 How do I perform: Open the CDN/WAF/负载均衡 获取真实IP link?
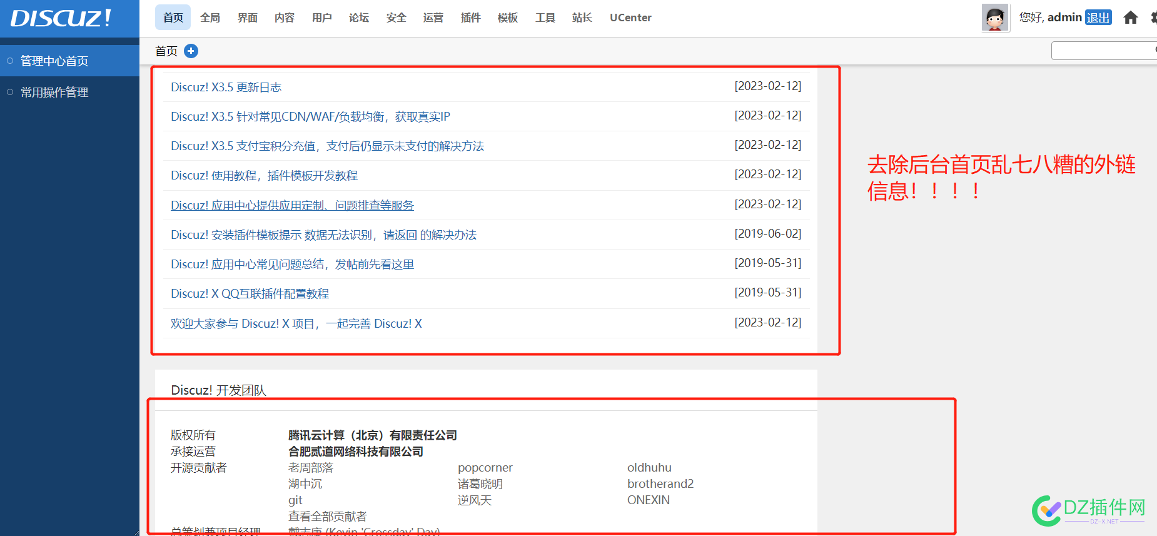[x=310, y=116]
